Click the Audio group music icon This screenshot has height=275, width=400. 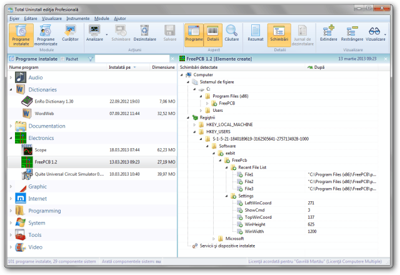pyautogui.click(x=21, y=77)
